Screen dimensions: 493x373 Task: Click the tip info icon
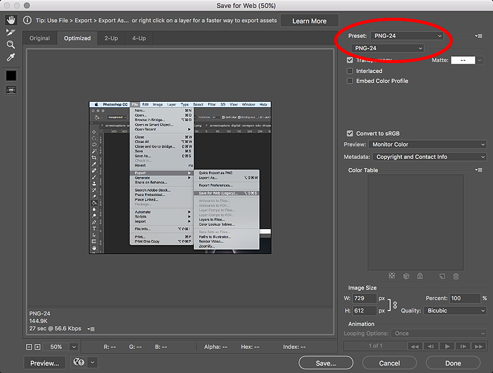point(28,20)
